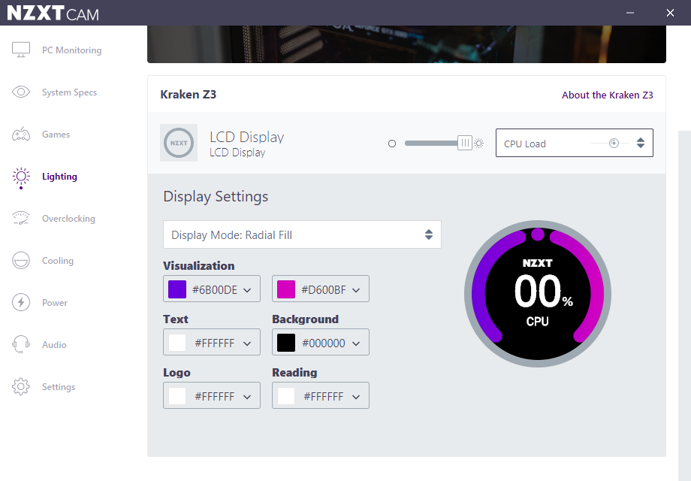Click the Kraken Z3 heading
The width and height of the screenshot is (691, 481).
pyautogui.click(x=189, y=95)
